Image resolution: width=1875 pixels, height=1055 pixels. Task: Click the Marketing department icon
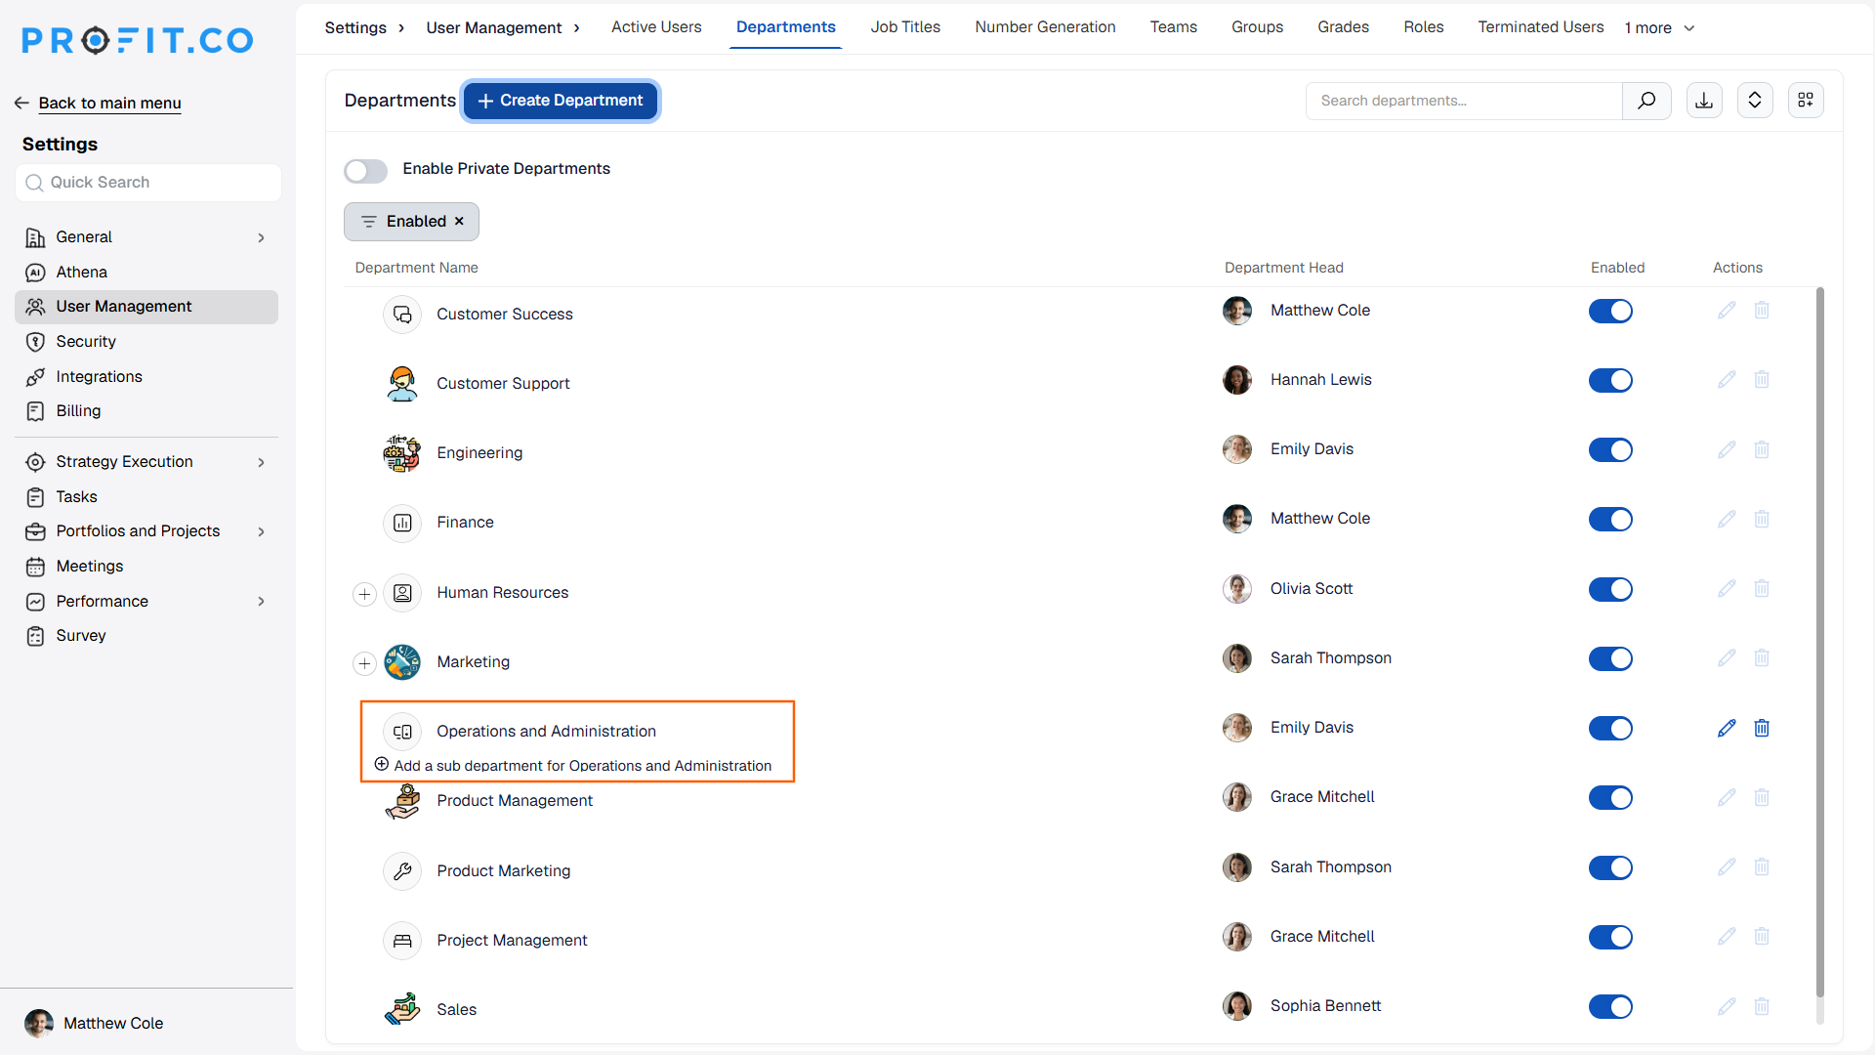coord(402,662)
